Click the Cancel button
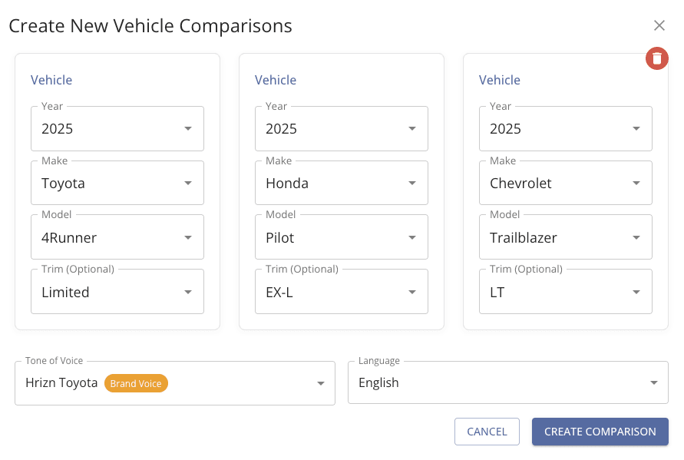Viewport: 684px width, 460px height. [487, 432]
